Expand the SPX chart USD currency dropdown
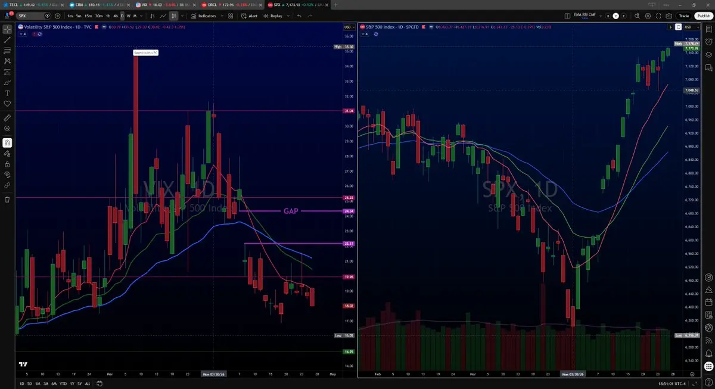The image size is (715, 389). [x=691, y=27]
